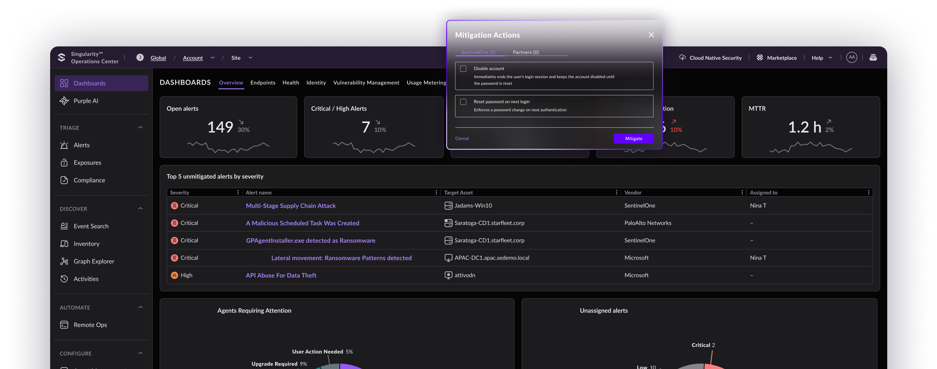The height and width of the screenshot is (369, 937).
Task: Collapse the AUTOMATE sidebar section
Action: point(140,307)
